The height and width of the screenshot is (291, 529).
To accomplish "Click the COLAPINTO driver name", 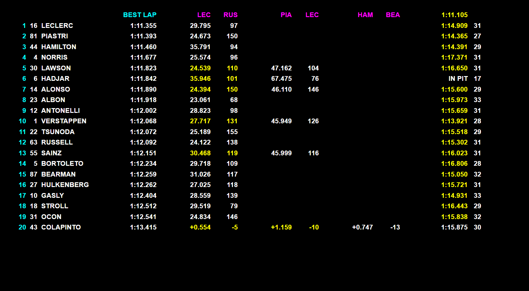I will coord(61,227).
